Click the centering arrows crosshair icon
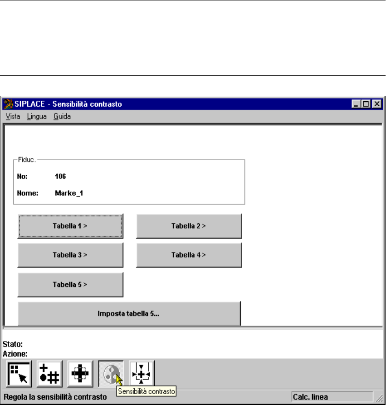This screenshot has width=386, height=405. coord(142,374)
